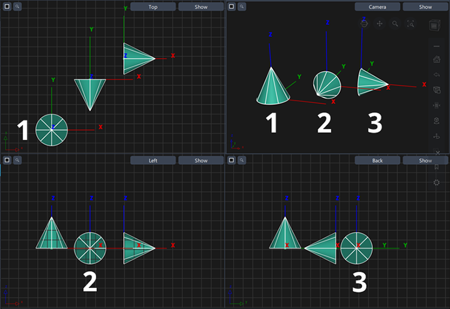Open settings with the gear icon
Viewport: 450px width, 309px height.
point(436,182)
